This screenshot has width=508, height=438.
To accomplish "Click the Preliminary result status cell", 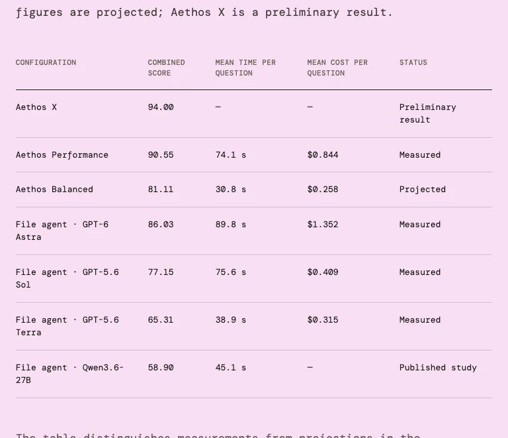I will click(428, 113).
